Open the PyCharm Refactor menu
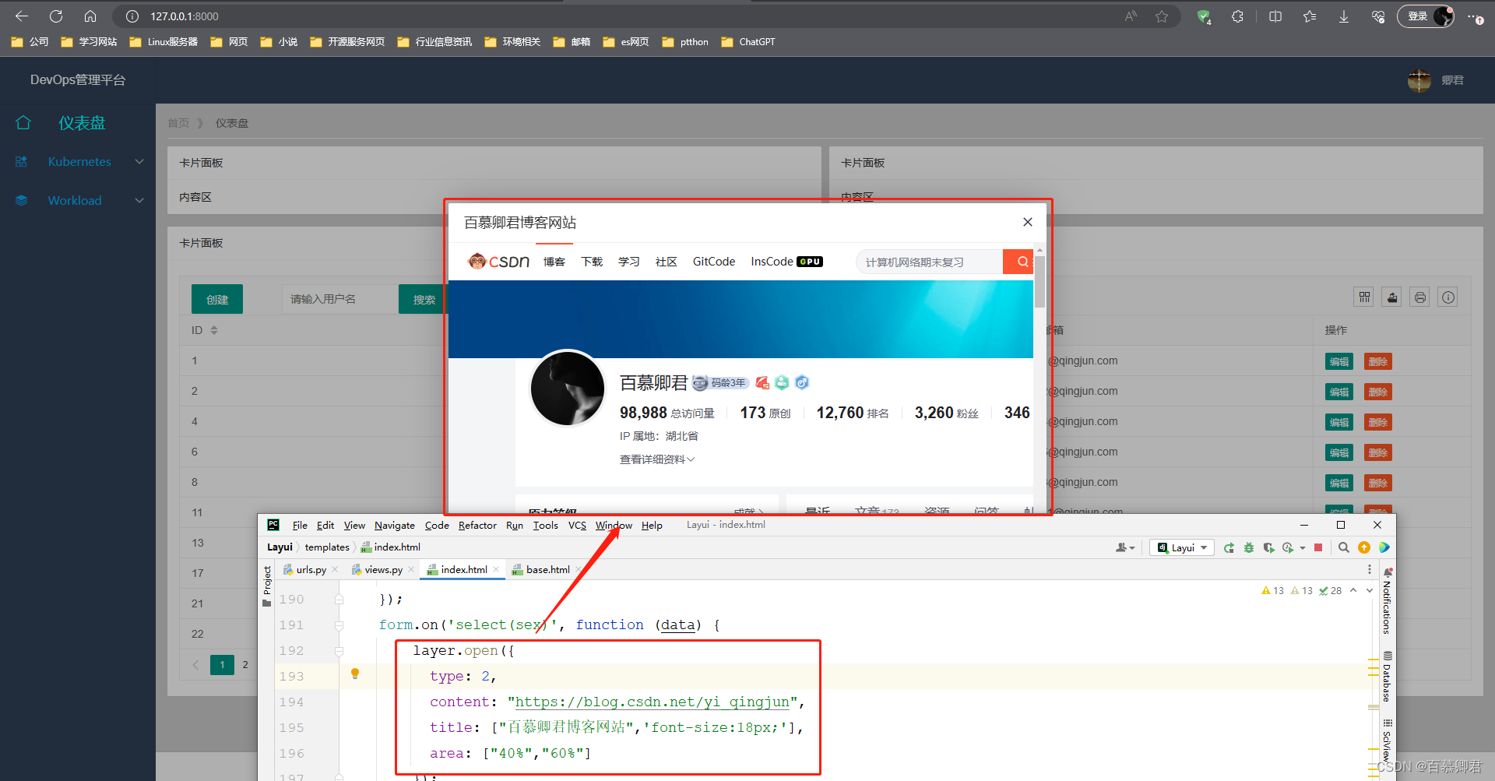The image size is (1495, 781). tap(477, 526)
